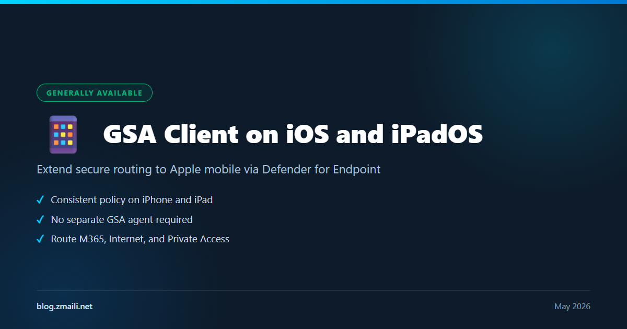Screen dimensions: 627x329
Task: Click the text No separate GSA agent required
Action: point(122,220)
